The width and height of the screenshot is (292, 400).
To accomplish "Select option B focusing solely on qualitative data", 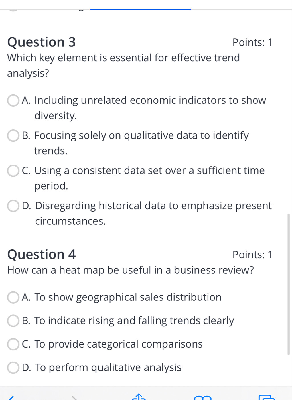I will pos(13,136).
